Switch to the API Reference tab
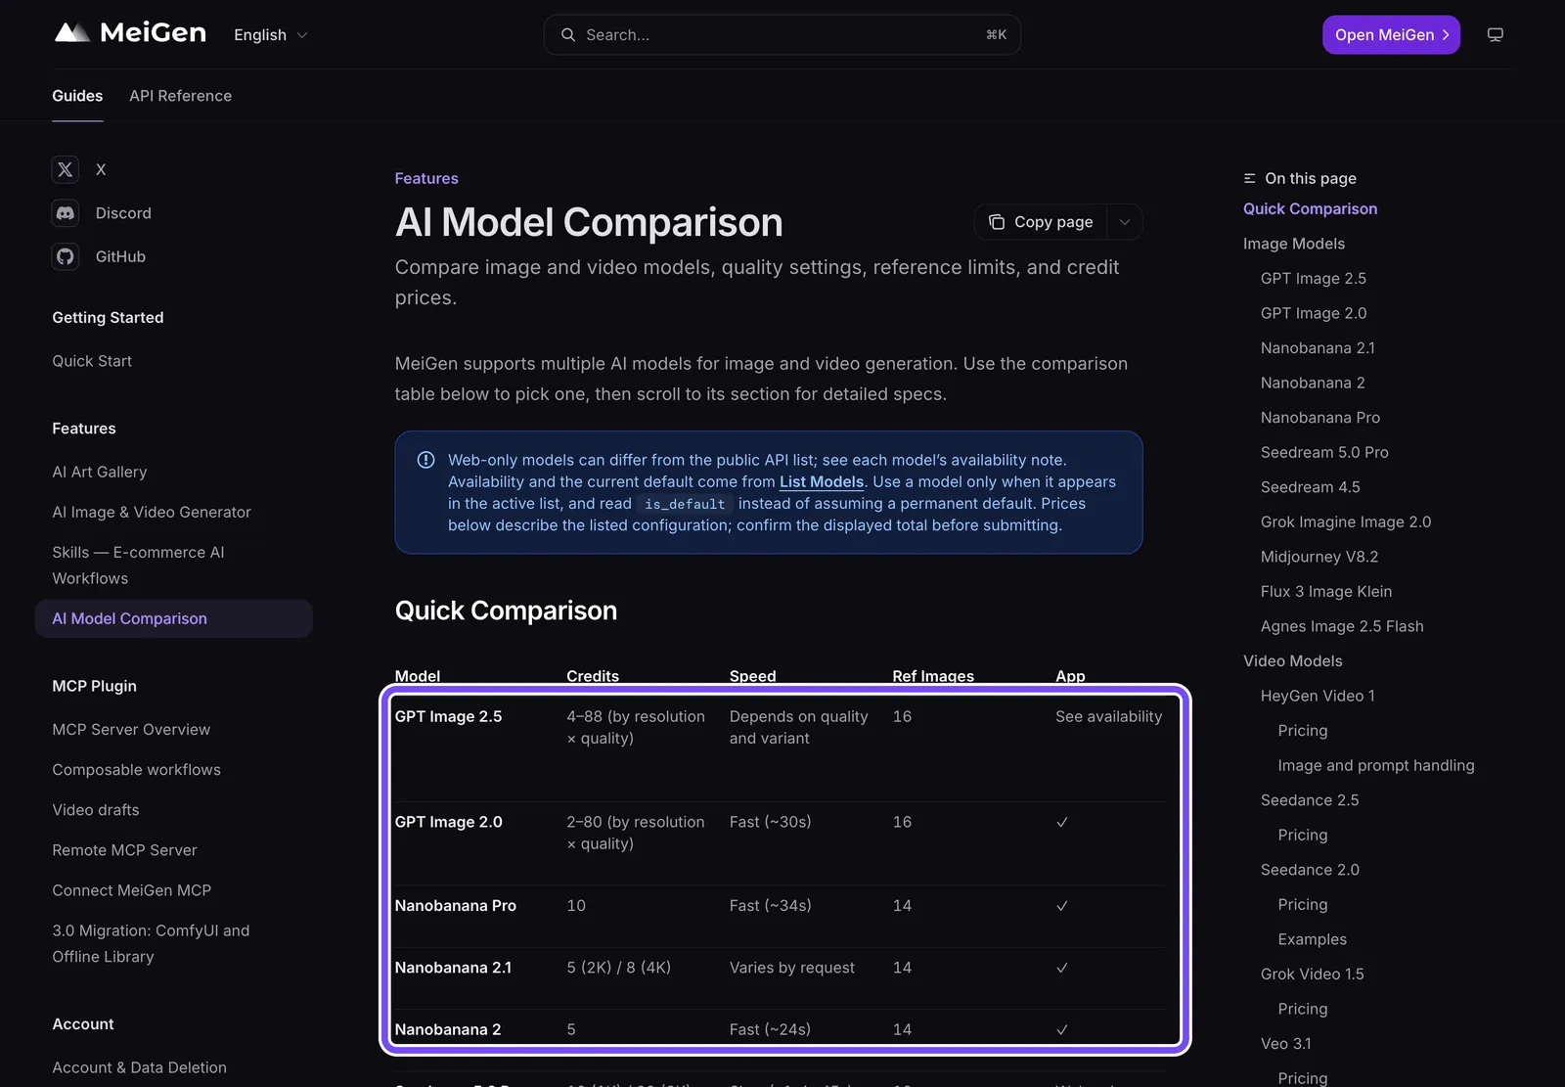1565x1087 pixels. pos(181,96)
